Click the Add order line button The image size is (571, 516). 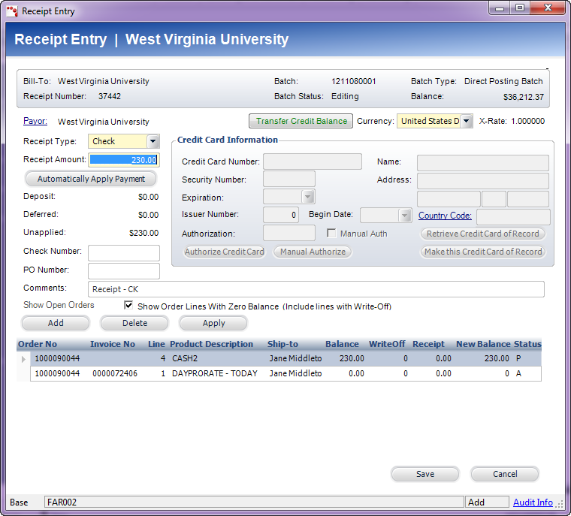56,324
